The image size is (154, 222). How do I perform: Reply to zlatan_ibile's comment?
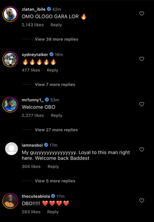pos(56,25)
